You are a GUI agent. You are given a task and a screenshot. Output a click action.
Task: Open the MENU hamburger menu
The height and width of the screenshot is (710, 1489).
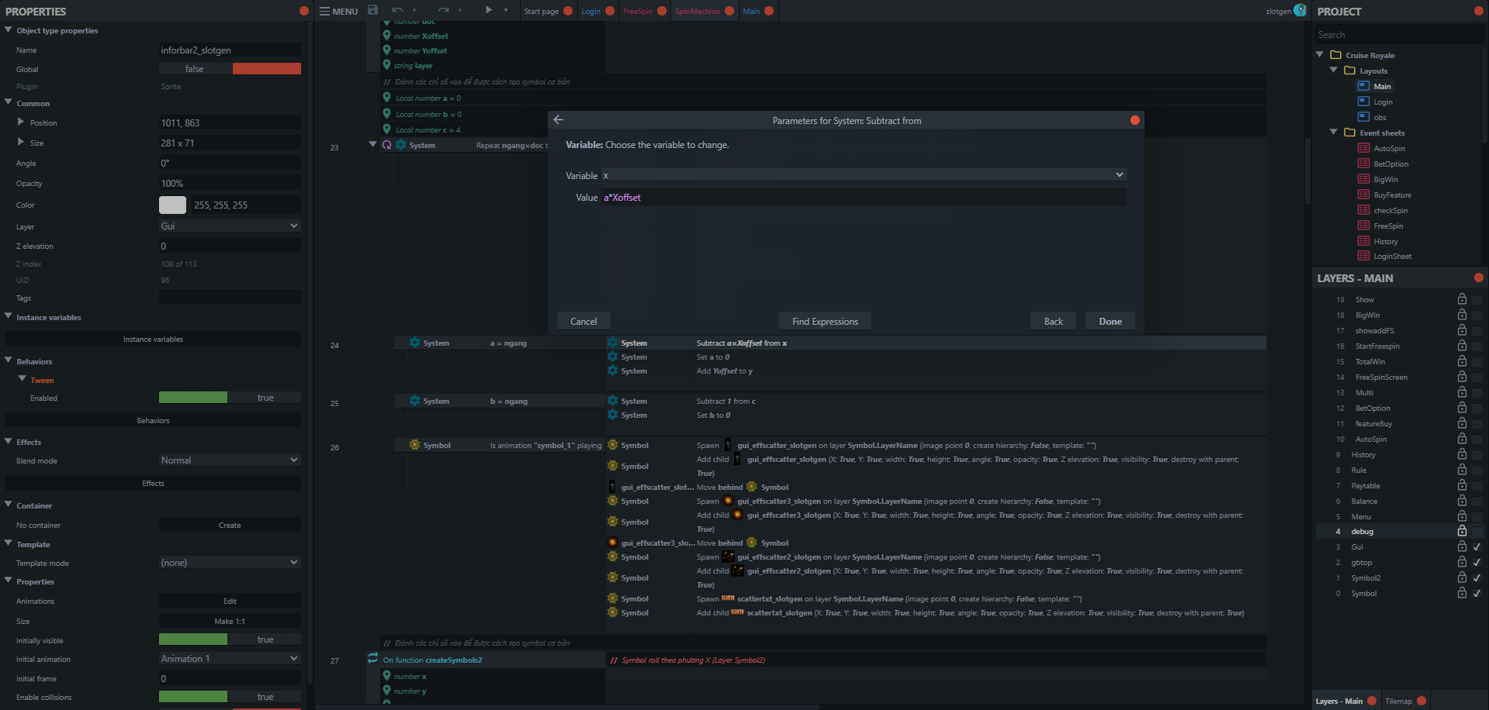tap(338, 11)
